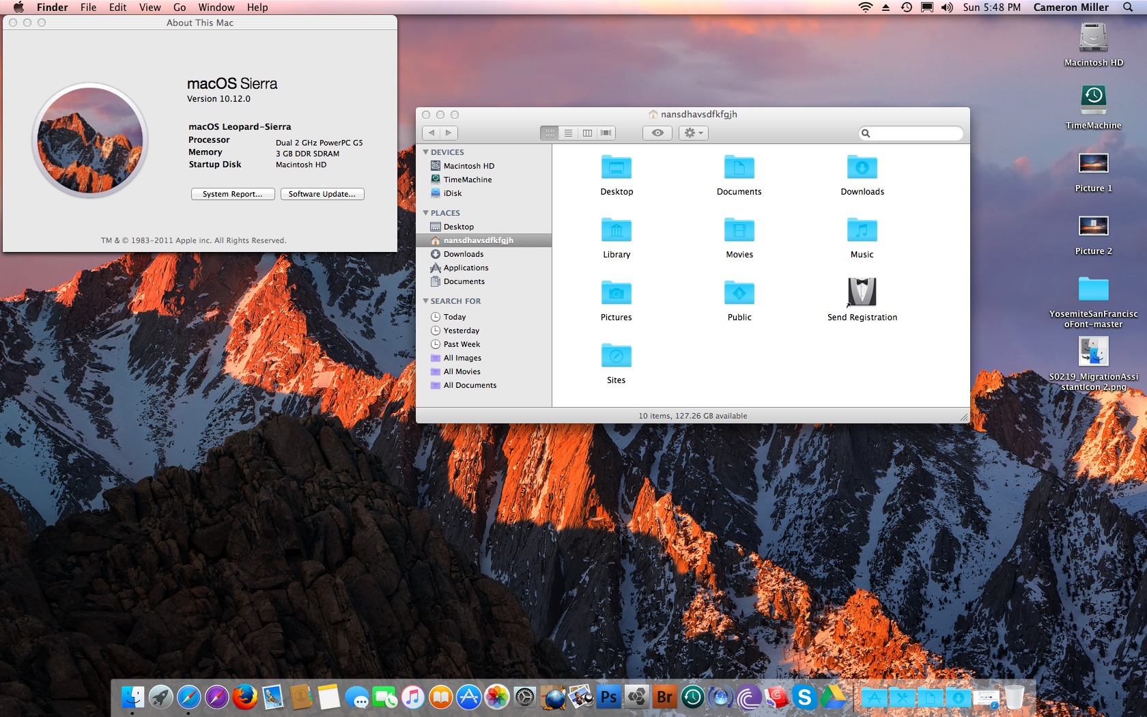This screenshot has height=717, width=1147.
Task: Open the Go menu
Action: (x=180, y=8)
